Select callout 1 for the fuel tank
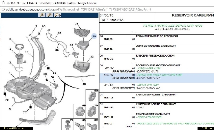 coord(10,73)
